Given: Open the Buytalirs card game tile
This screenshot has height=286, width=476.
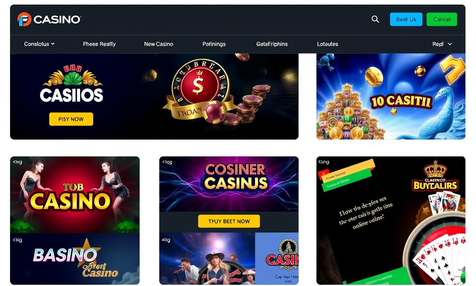Looking at the screenshot, I should pos(391,220).
